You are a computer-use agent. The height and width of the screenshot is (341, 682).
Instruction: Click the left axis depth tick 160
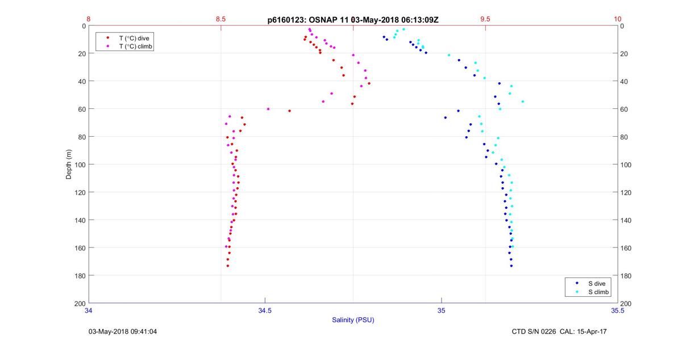pyautogui.click(x=80, y=248)
